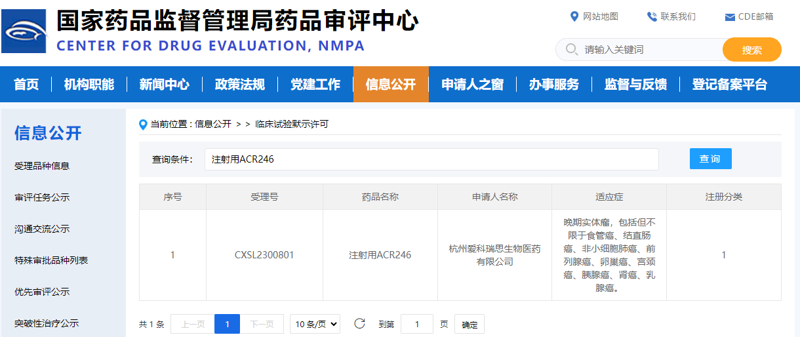
Task: Open 政策法规 in the navigation bar
Action: click(x=240, y=85)
